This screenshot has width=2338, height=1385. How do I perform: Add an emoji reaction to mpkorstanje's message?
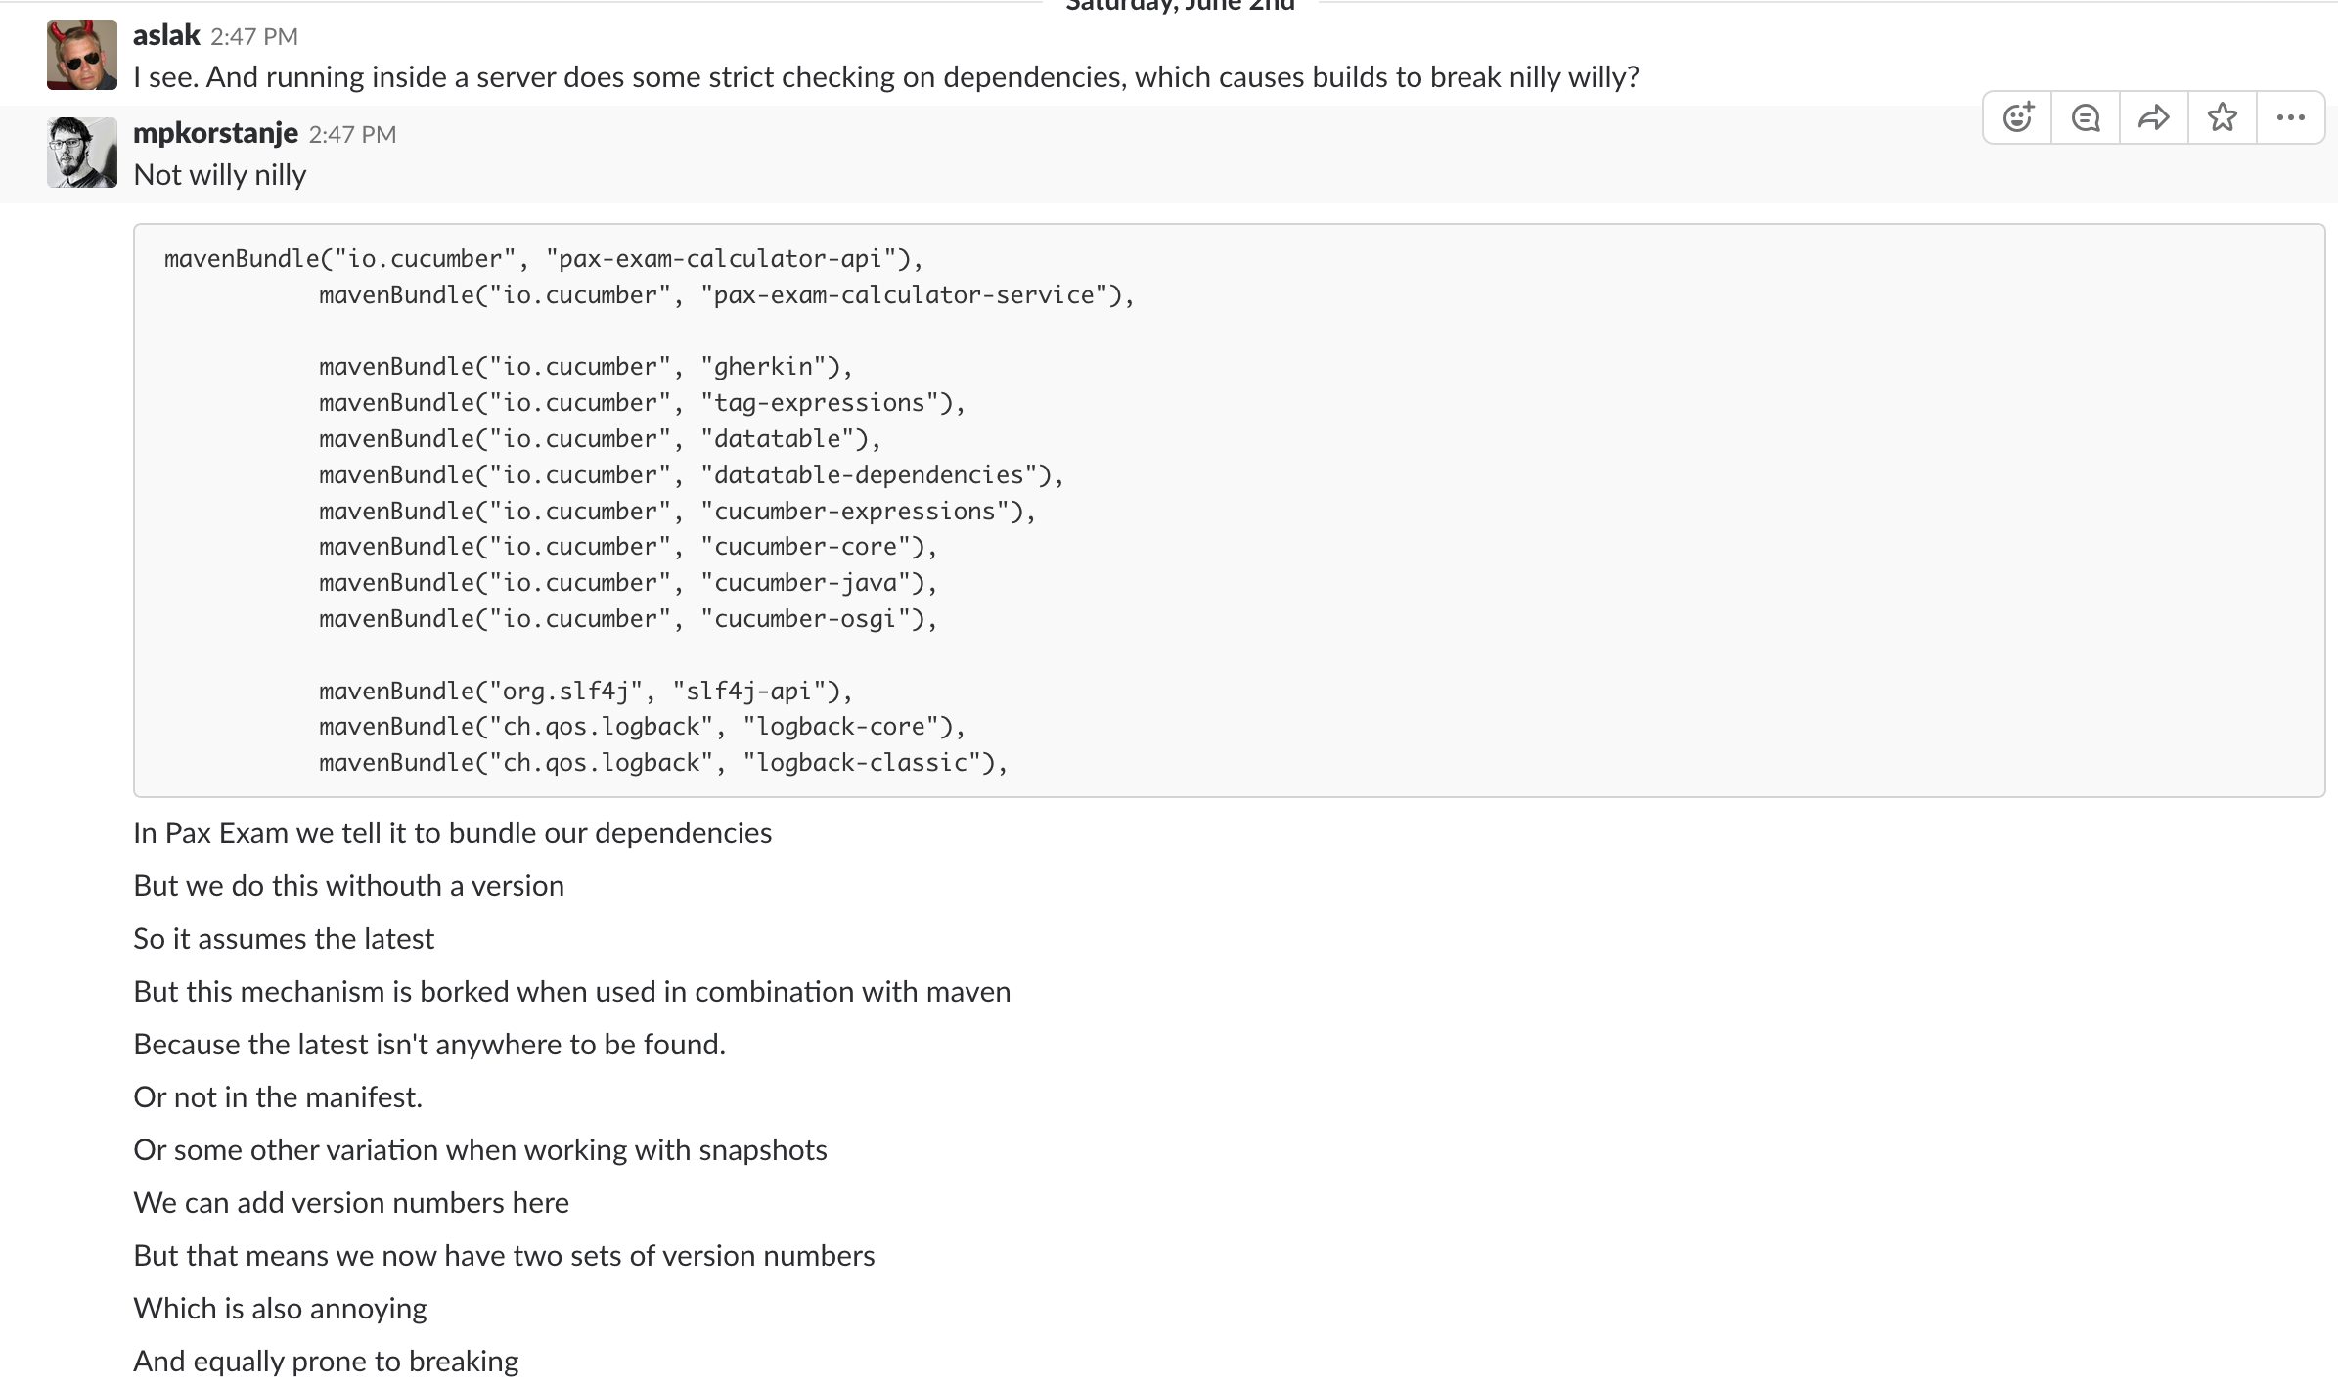click(x=2017, y=116)
